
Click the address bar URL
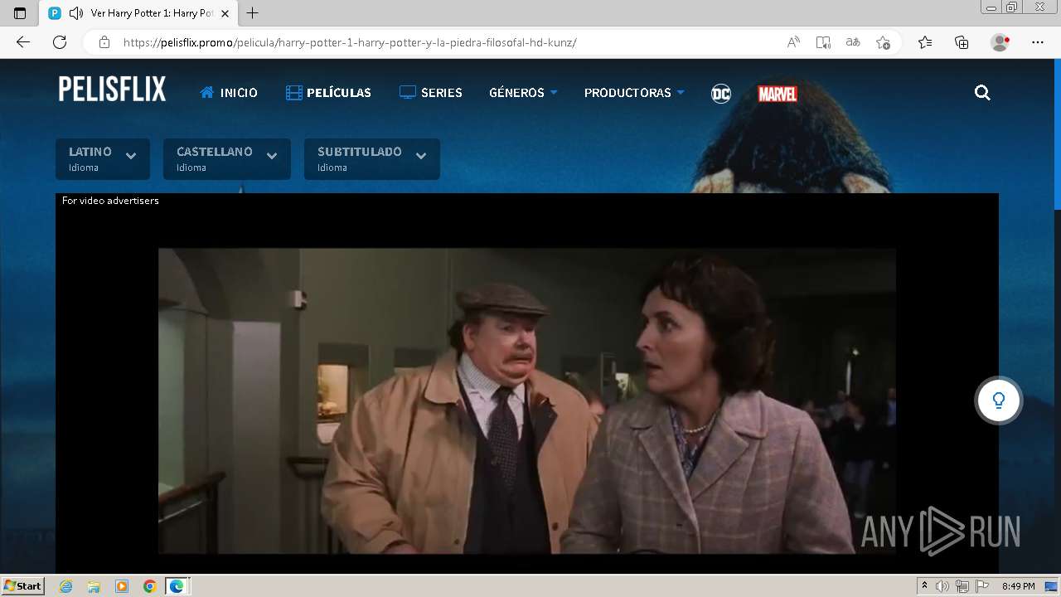click(x=350, y=42)
